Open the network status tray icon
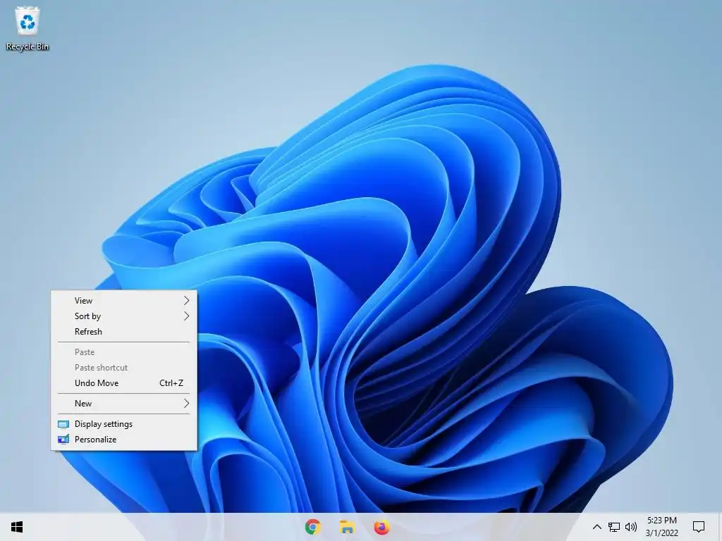The image size is (722, 541). pyautogui.click(x=614, y=527)
